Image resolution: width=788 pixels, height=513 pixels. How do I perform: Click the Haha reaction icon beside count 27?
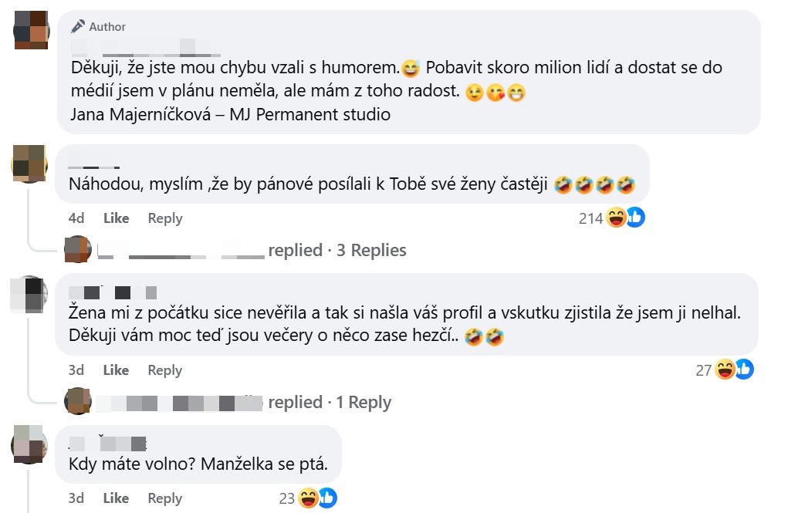pyautogui.click(x=724, y=370)
